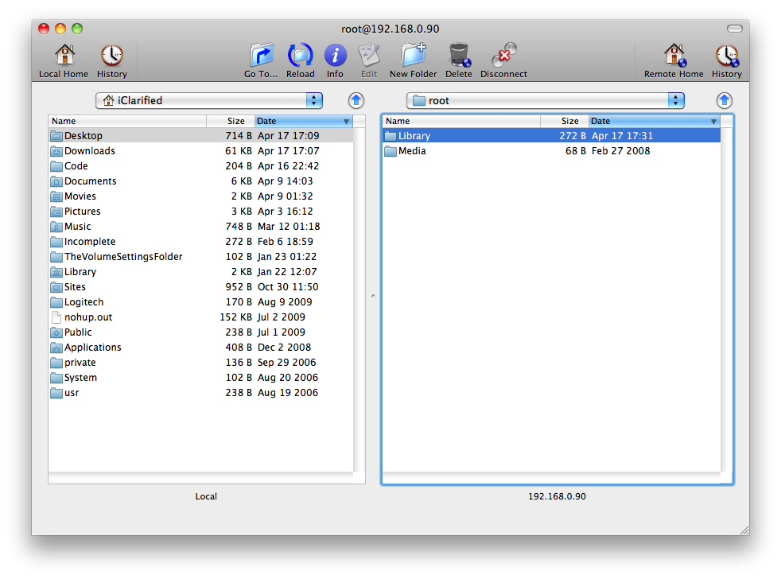This screenshot has width=781, height=579.
Task: Disconnect from the remote server
Action: point(503,56)
